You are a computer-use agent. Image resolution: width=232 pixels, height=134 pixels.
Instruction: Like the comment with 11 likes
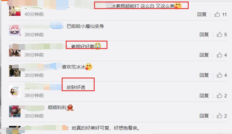click(217, 14)
